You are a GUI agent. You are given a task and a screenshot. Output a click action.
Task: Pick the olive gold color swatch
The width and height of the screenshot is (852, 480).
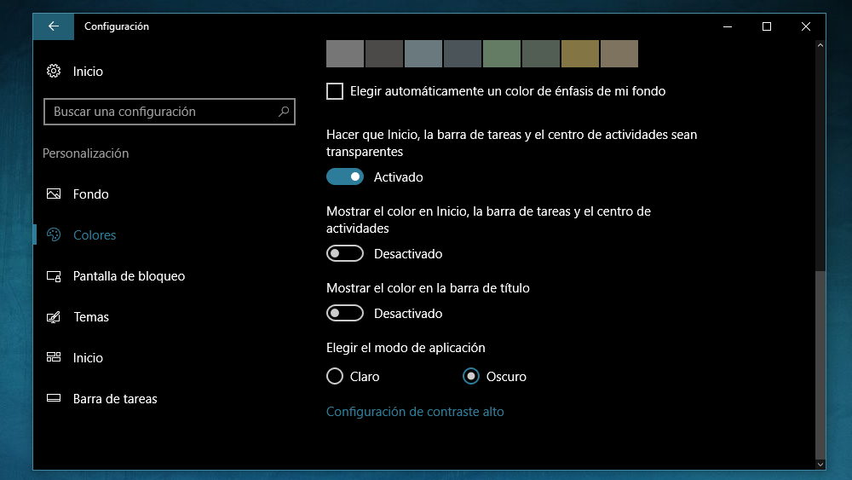coord(579,54)
